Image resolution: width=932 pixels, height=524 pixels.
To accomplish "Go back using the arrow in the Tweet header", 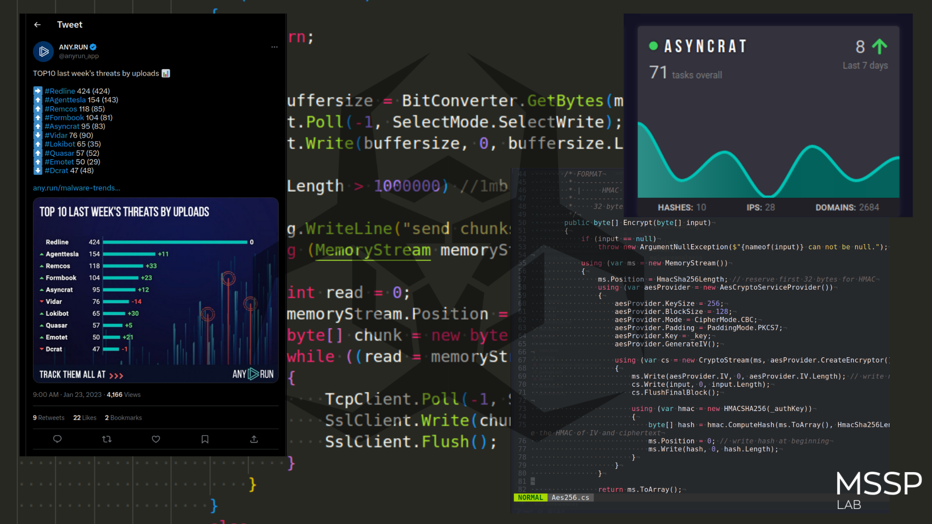I will (x=37, y=24).
